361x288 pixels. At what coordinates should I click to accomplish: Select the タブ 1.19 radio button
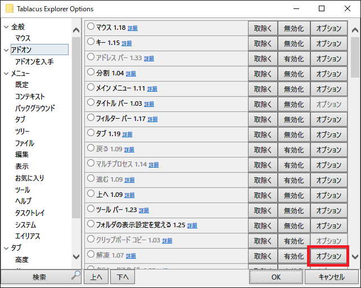point(91,133)
